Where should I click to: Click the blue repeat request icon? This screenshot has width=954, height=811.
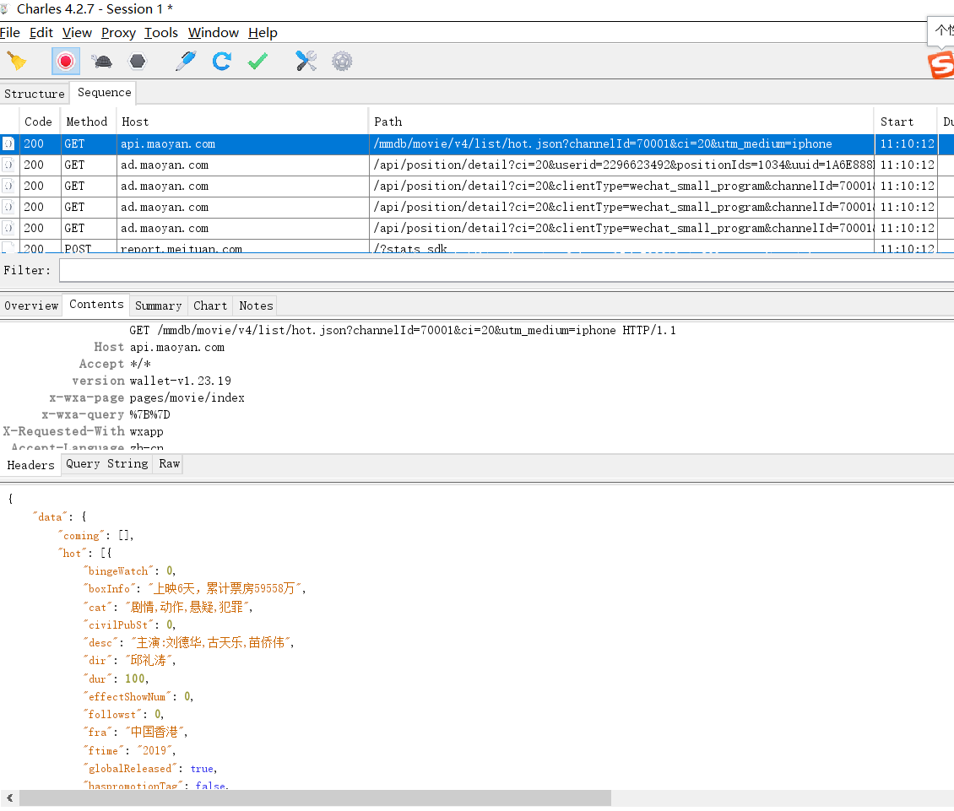(x=221, y=61)
